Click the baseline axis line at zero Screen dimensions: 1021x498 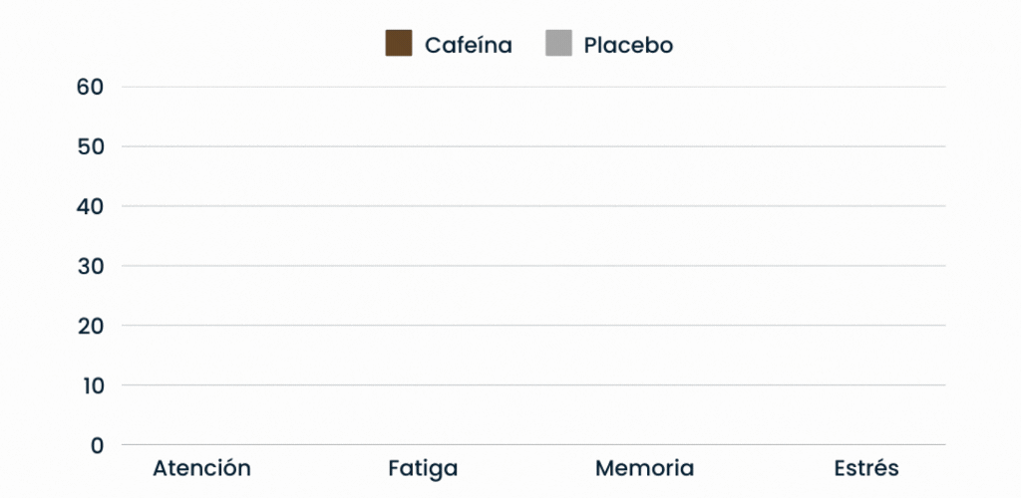(533, 444)
